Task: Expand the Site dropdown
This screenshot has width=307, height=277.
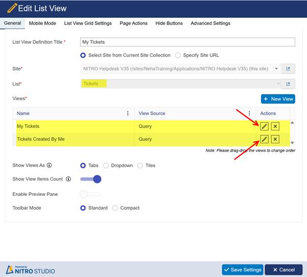Action: (x=276, y=69)
